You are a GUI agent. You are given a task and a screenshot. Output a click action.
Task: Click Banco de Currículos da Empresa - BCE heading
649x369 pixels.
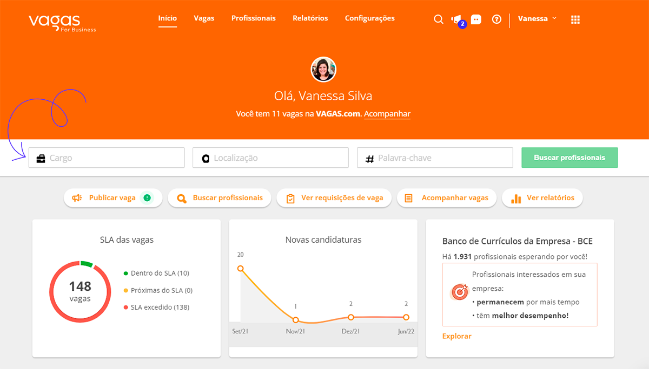tap(518, 242)
